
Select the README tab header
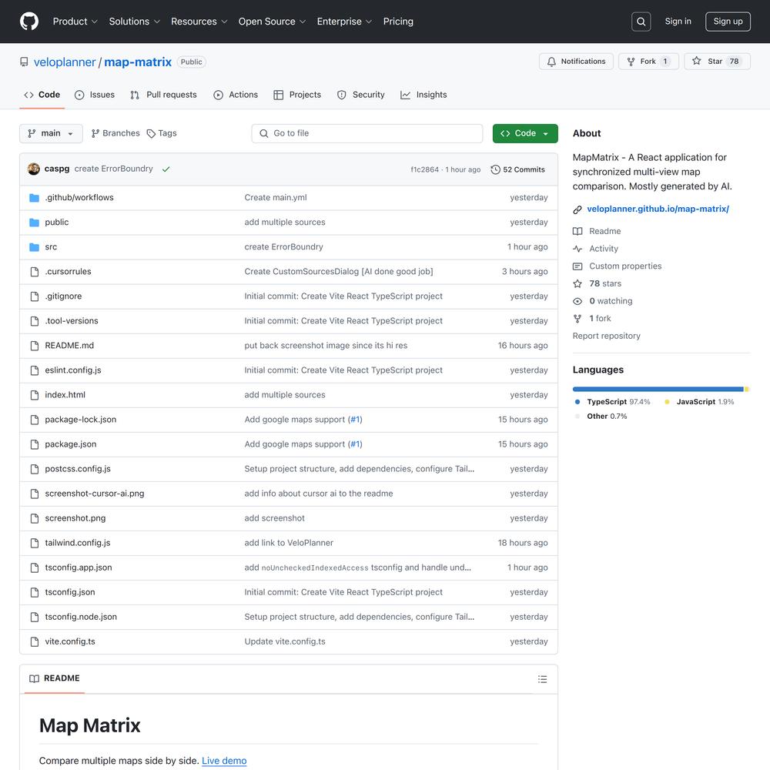(x=55, y=678)
